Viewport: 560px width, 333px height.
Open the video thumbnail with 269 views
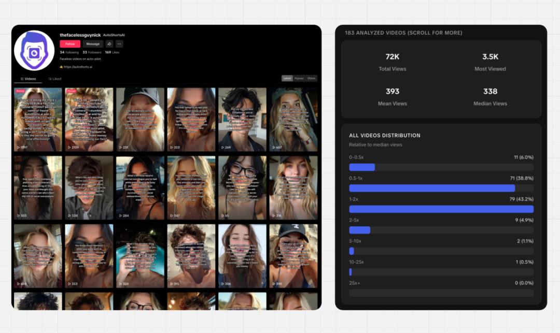tap(242, 120)
